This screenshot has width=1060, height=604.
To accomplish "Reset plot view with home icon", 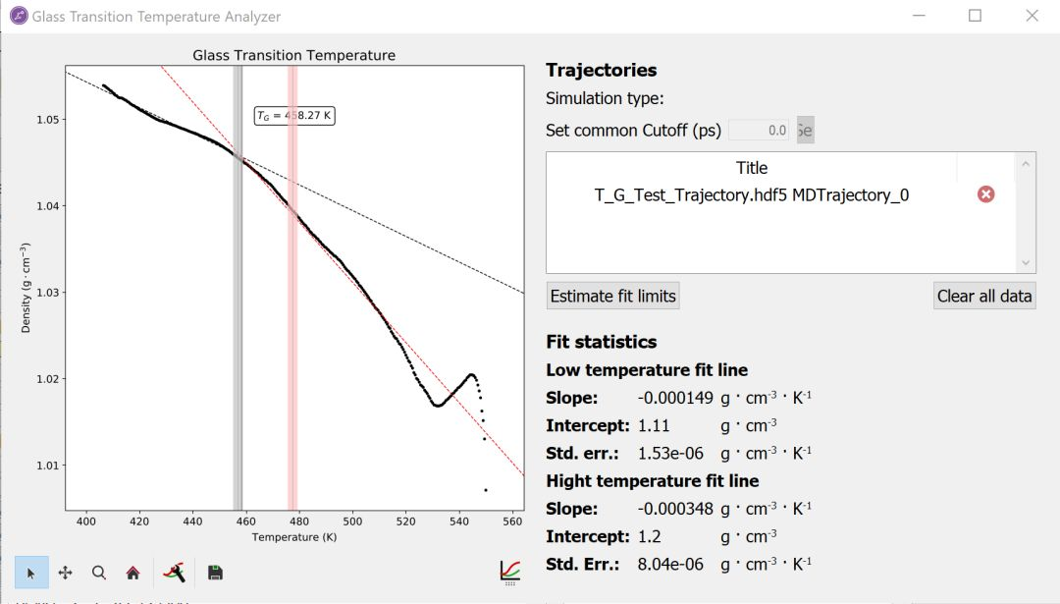I will 133,573.
